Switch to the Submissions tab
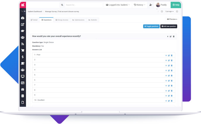 click(78, 20)
